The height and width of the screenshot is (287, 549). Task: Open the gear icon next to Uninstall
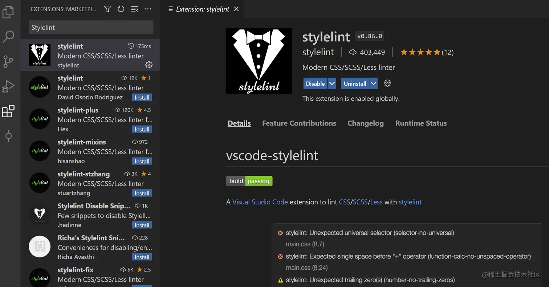tap(387, 83)
